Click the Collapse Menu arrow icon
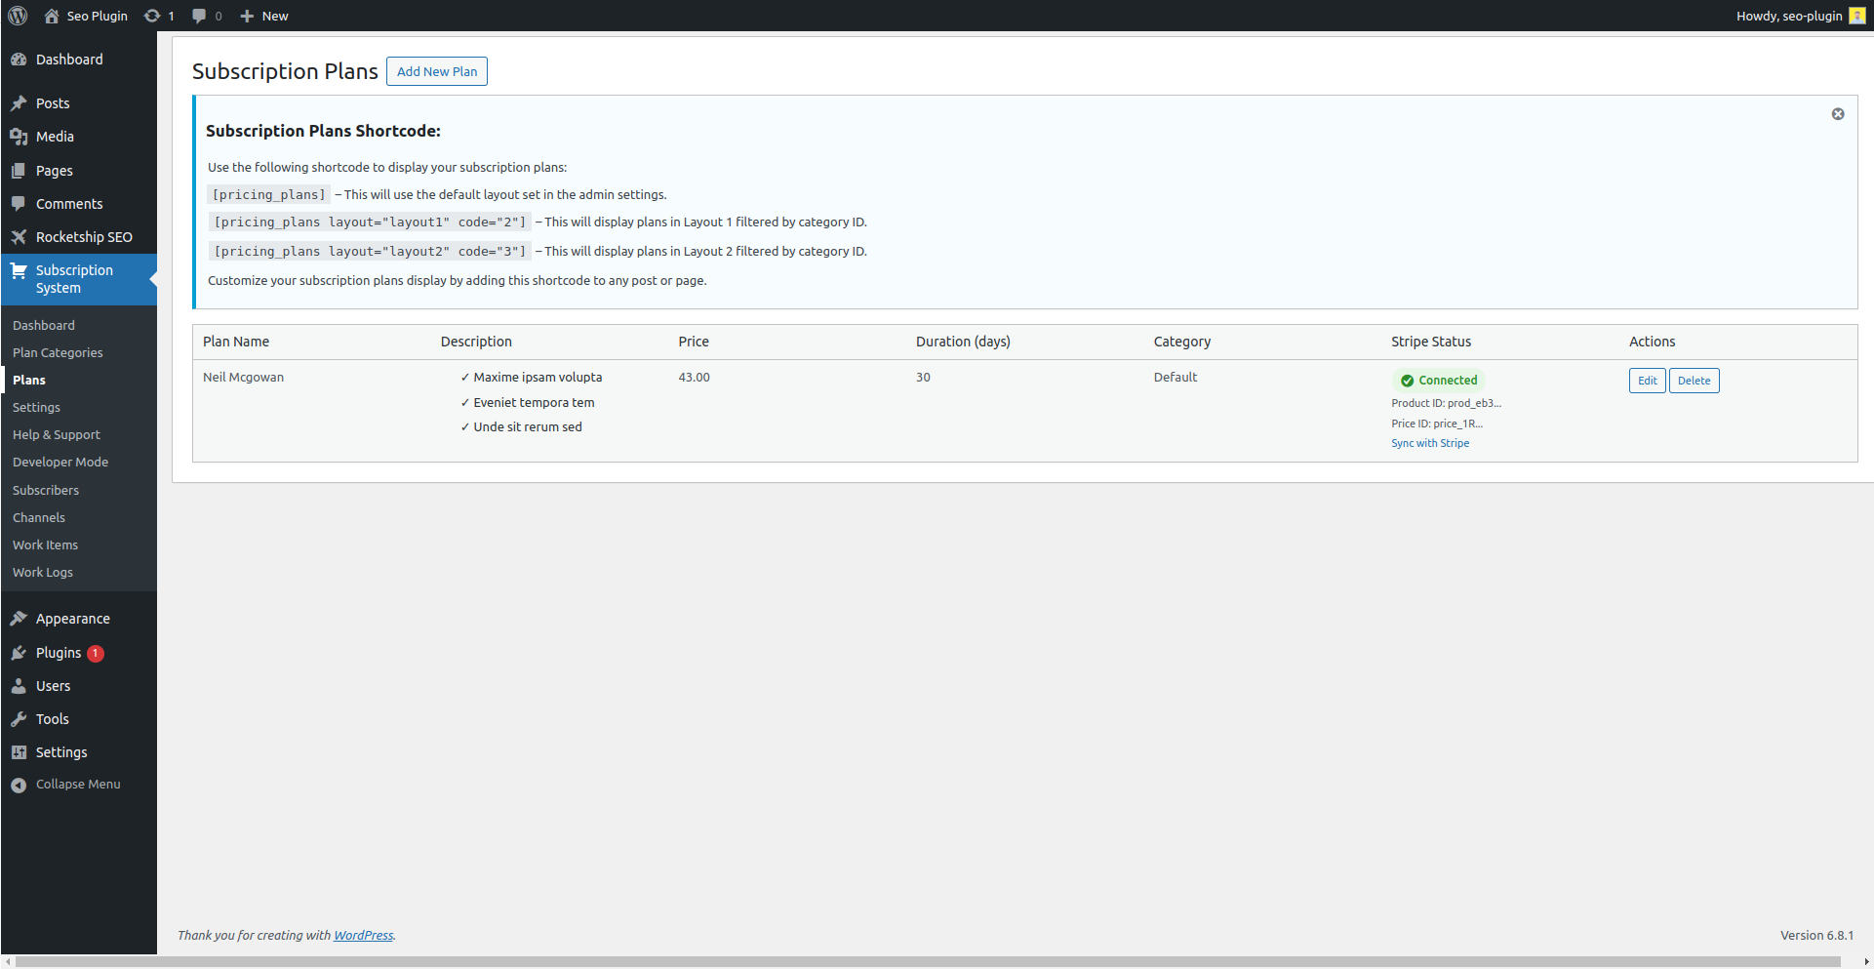Viewport: 1874px width, 969px height. pos(19,785)
